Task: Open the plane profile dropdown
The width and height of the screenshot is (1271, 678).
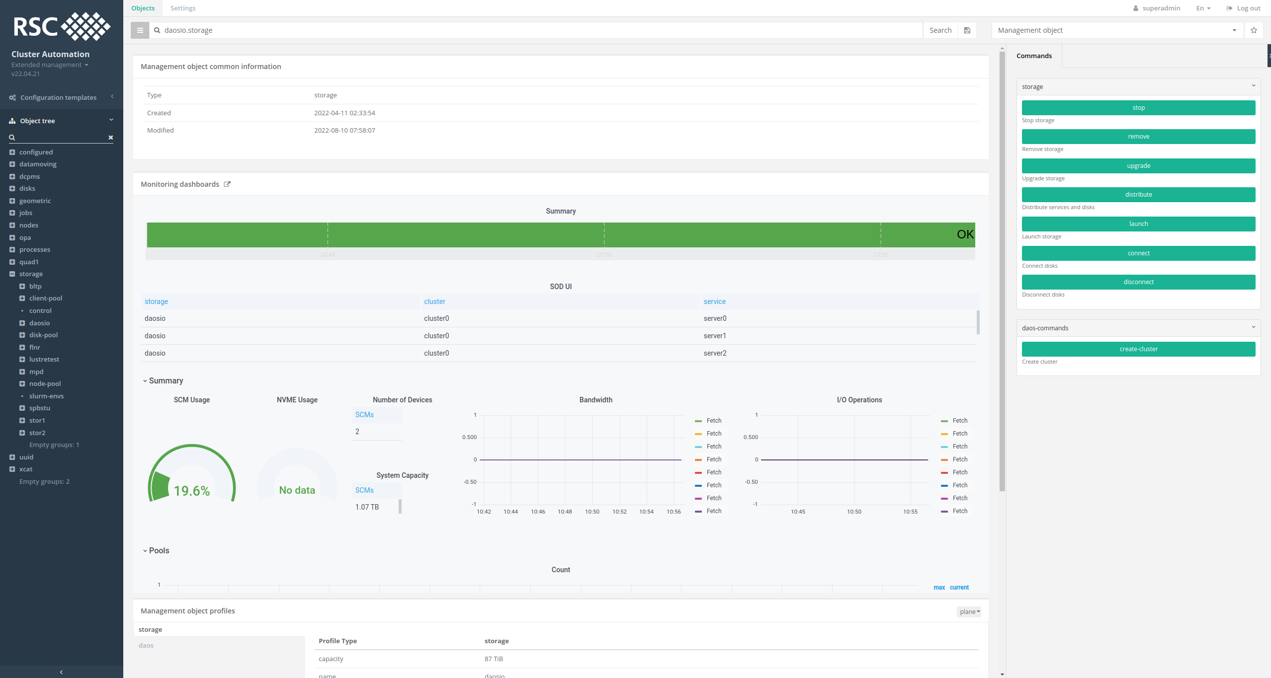Action: (968, 611)
